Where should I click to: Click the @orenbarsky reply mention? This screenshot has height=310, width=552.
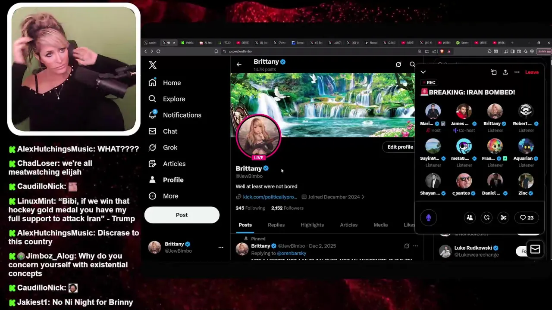[x=292, y=253]
